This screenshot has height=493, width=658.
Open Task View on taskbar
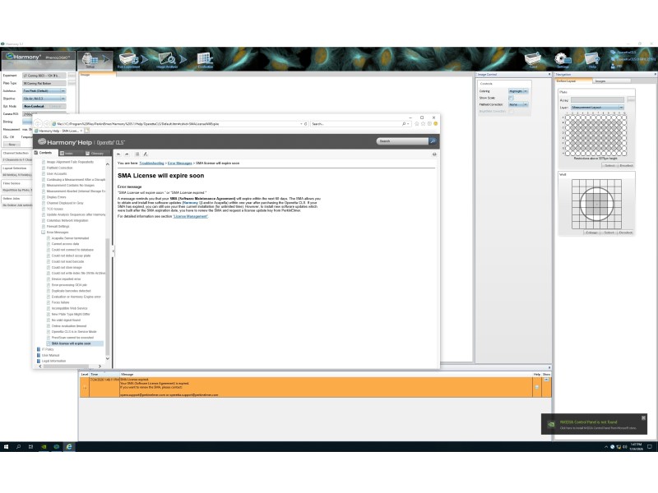[30, 447]
